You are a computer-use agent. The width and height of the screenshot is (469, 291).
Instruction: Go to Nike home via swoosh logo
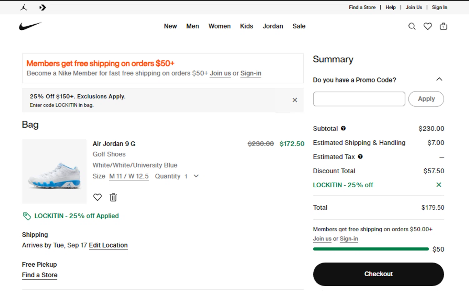pos(30,26)
